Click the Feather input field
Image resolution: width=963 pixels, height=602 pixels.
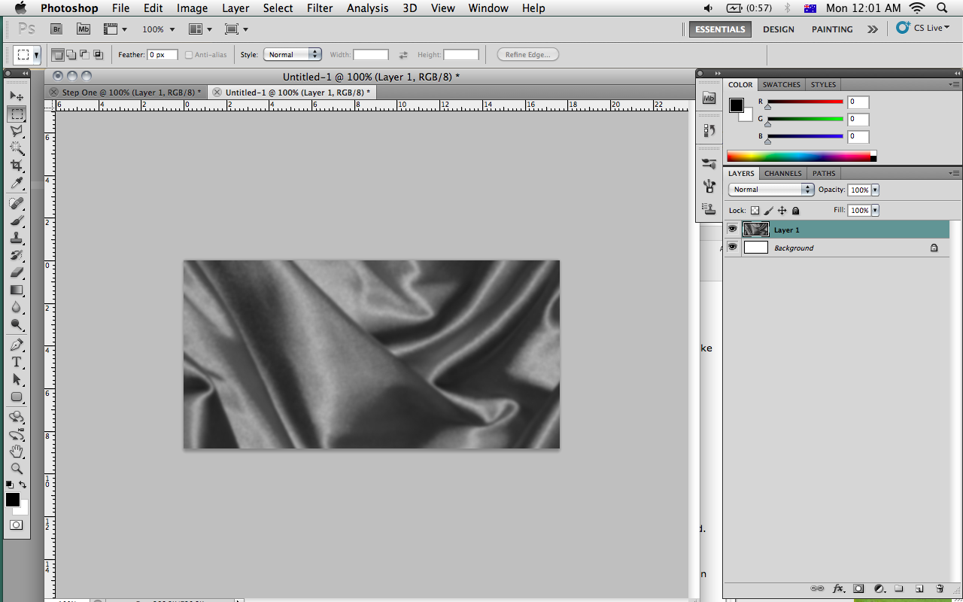[x=162, y=55]
